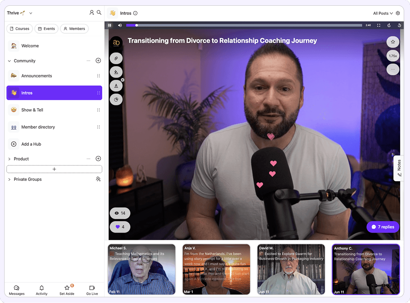Open the attachment paperclip tool
This screenshot has width=410, height=303.
116,58
